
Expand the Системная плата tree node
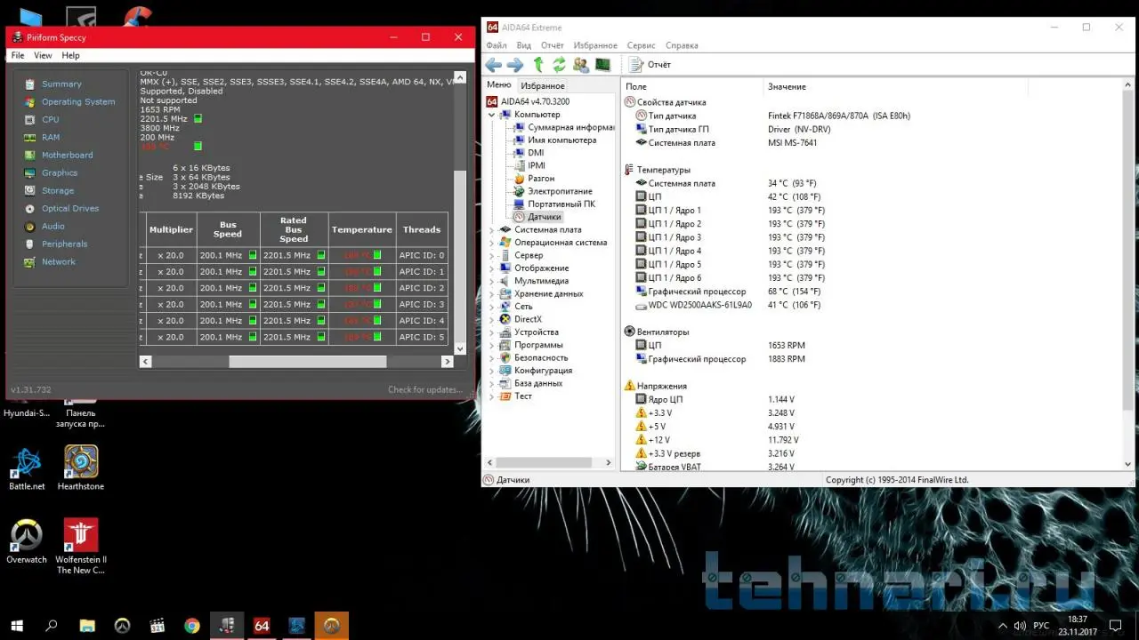tap(491, 229)
